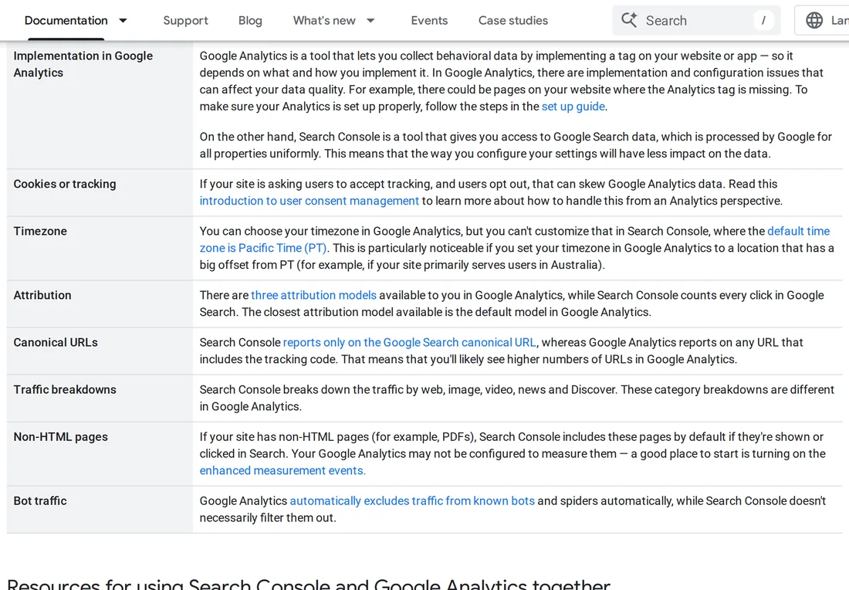Open the three attribution models link
849x590 pixels.
[x=313, y=295]
